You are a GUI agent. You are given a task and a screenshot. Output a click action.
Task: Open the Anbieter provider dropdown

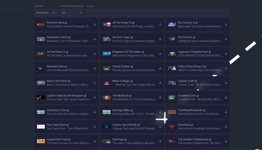46,13
